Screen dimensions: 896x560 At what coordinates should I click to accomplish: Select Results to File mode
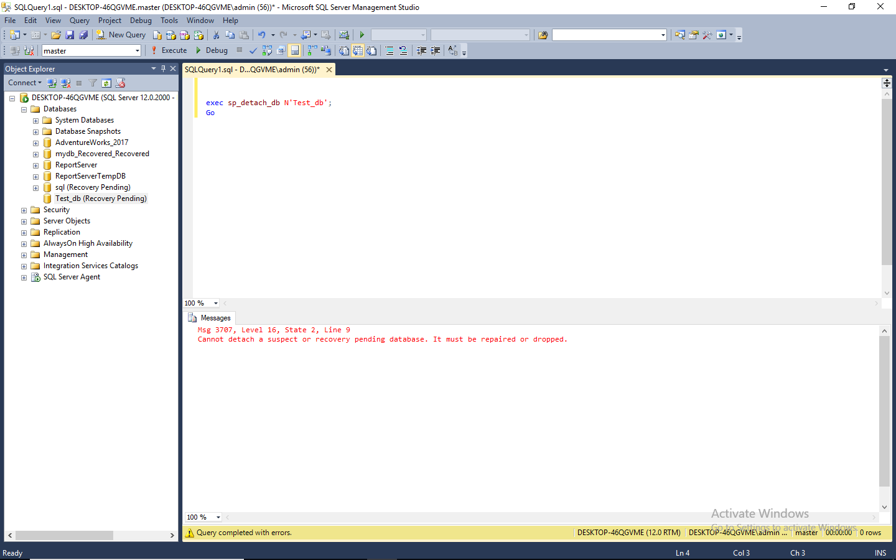(371, 50)
